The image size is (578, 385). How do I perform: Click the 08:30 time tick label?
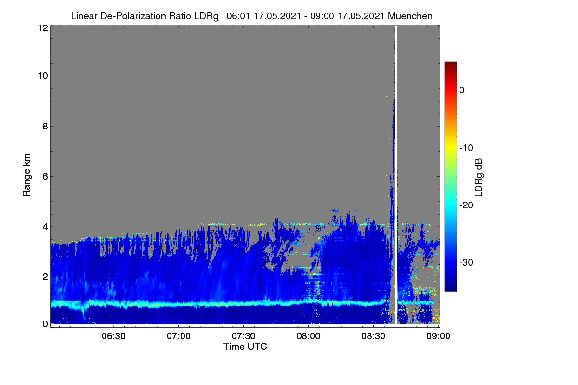coord(374,336)
